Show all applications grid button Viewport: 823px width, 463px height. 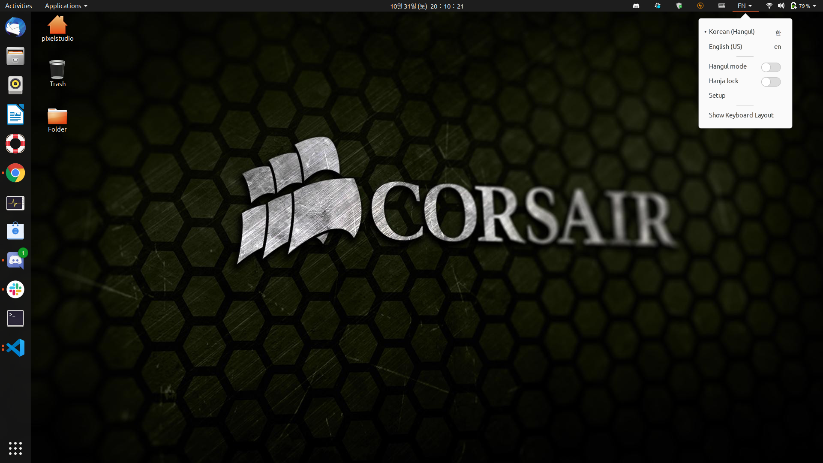[15, 448]
